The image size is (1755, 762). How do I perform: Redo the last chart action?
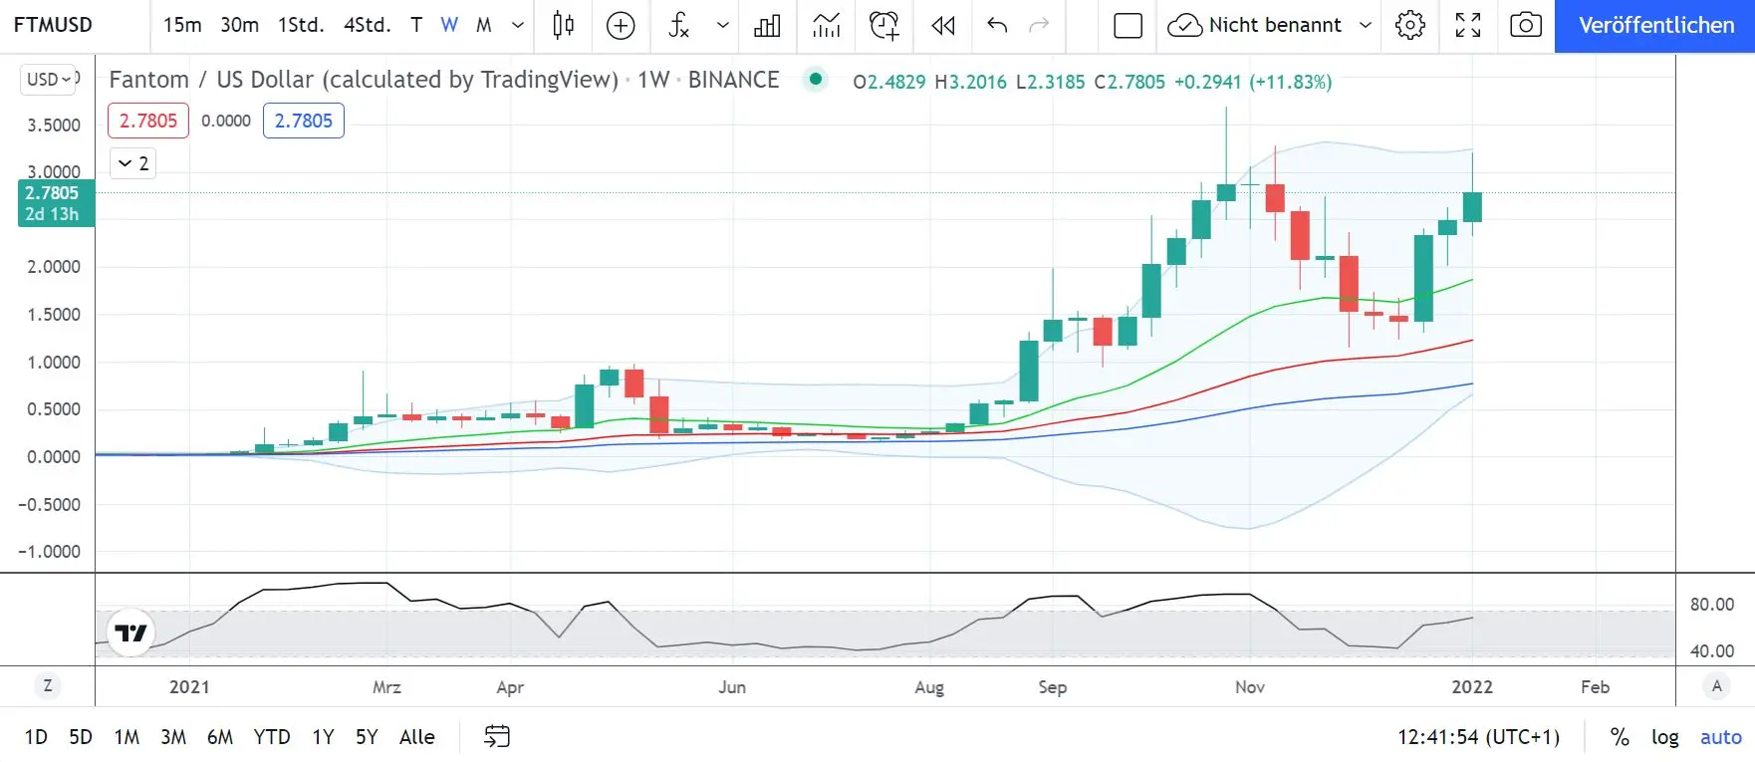[1039, 25]
